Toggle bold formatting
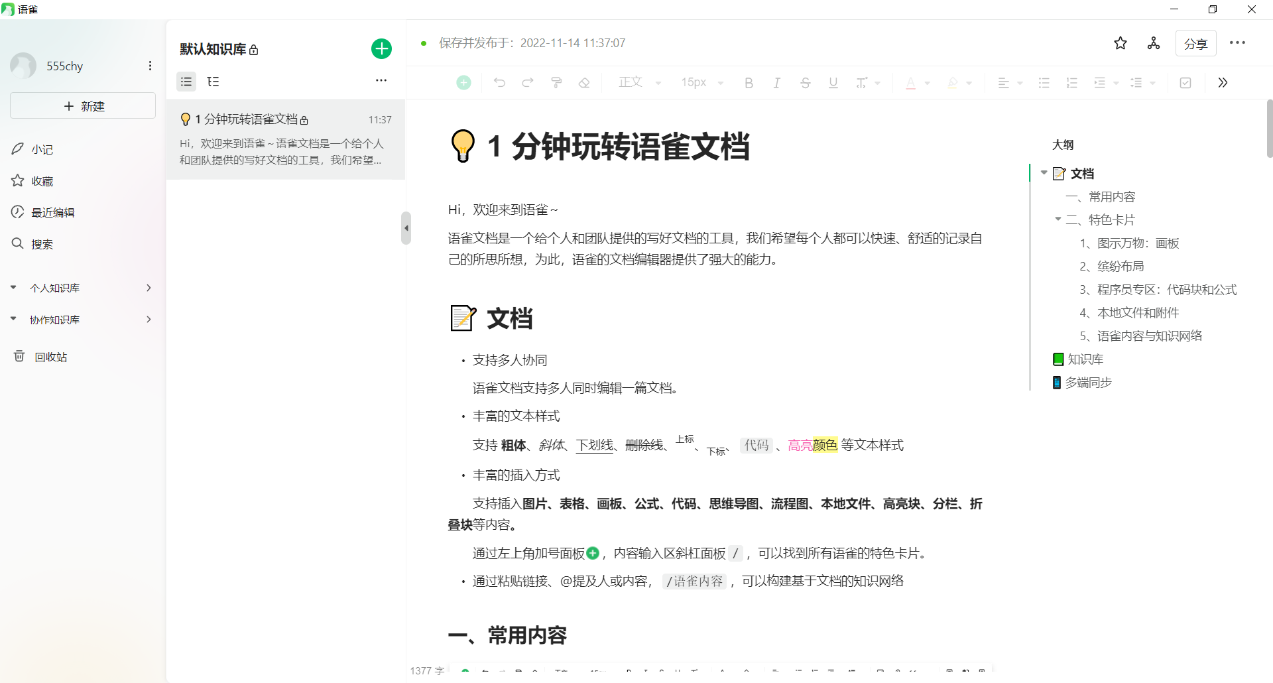This screenshot has height=683, width=1273. tap(749, 83)
